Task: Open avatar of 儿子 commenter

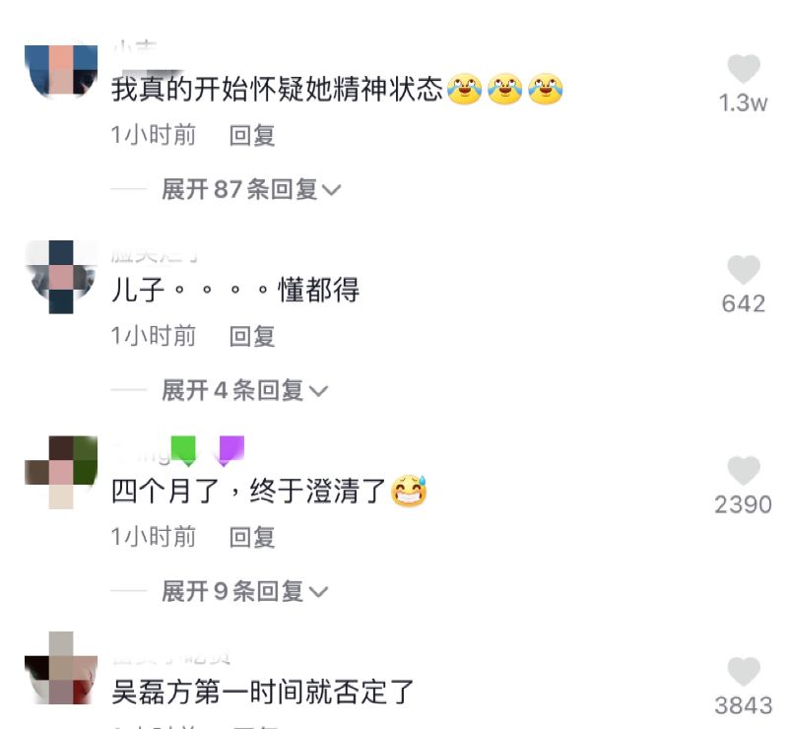Action: [x=61, y=277]
